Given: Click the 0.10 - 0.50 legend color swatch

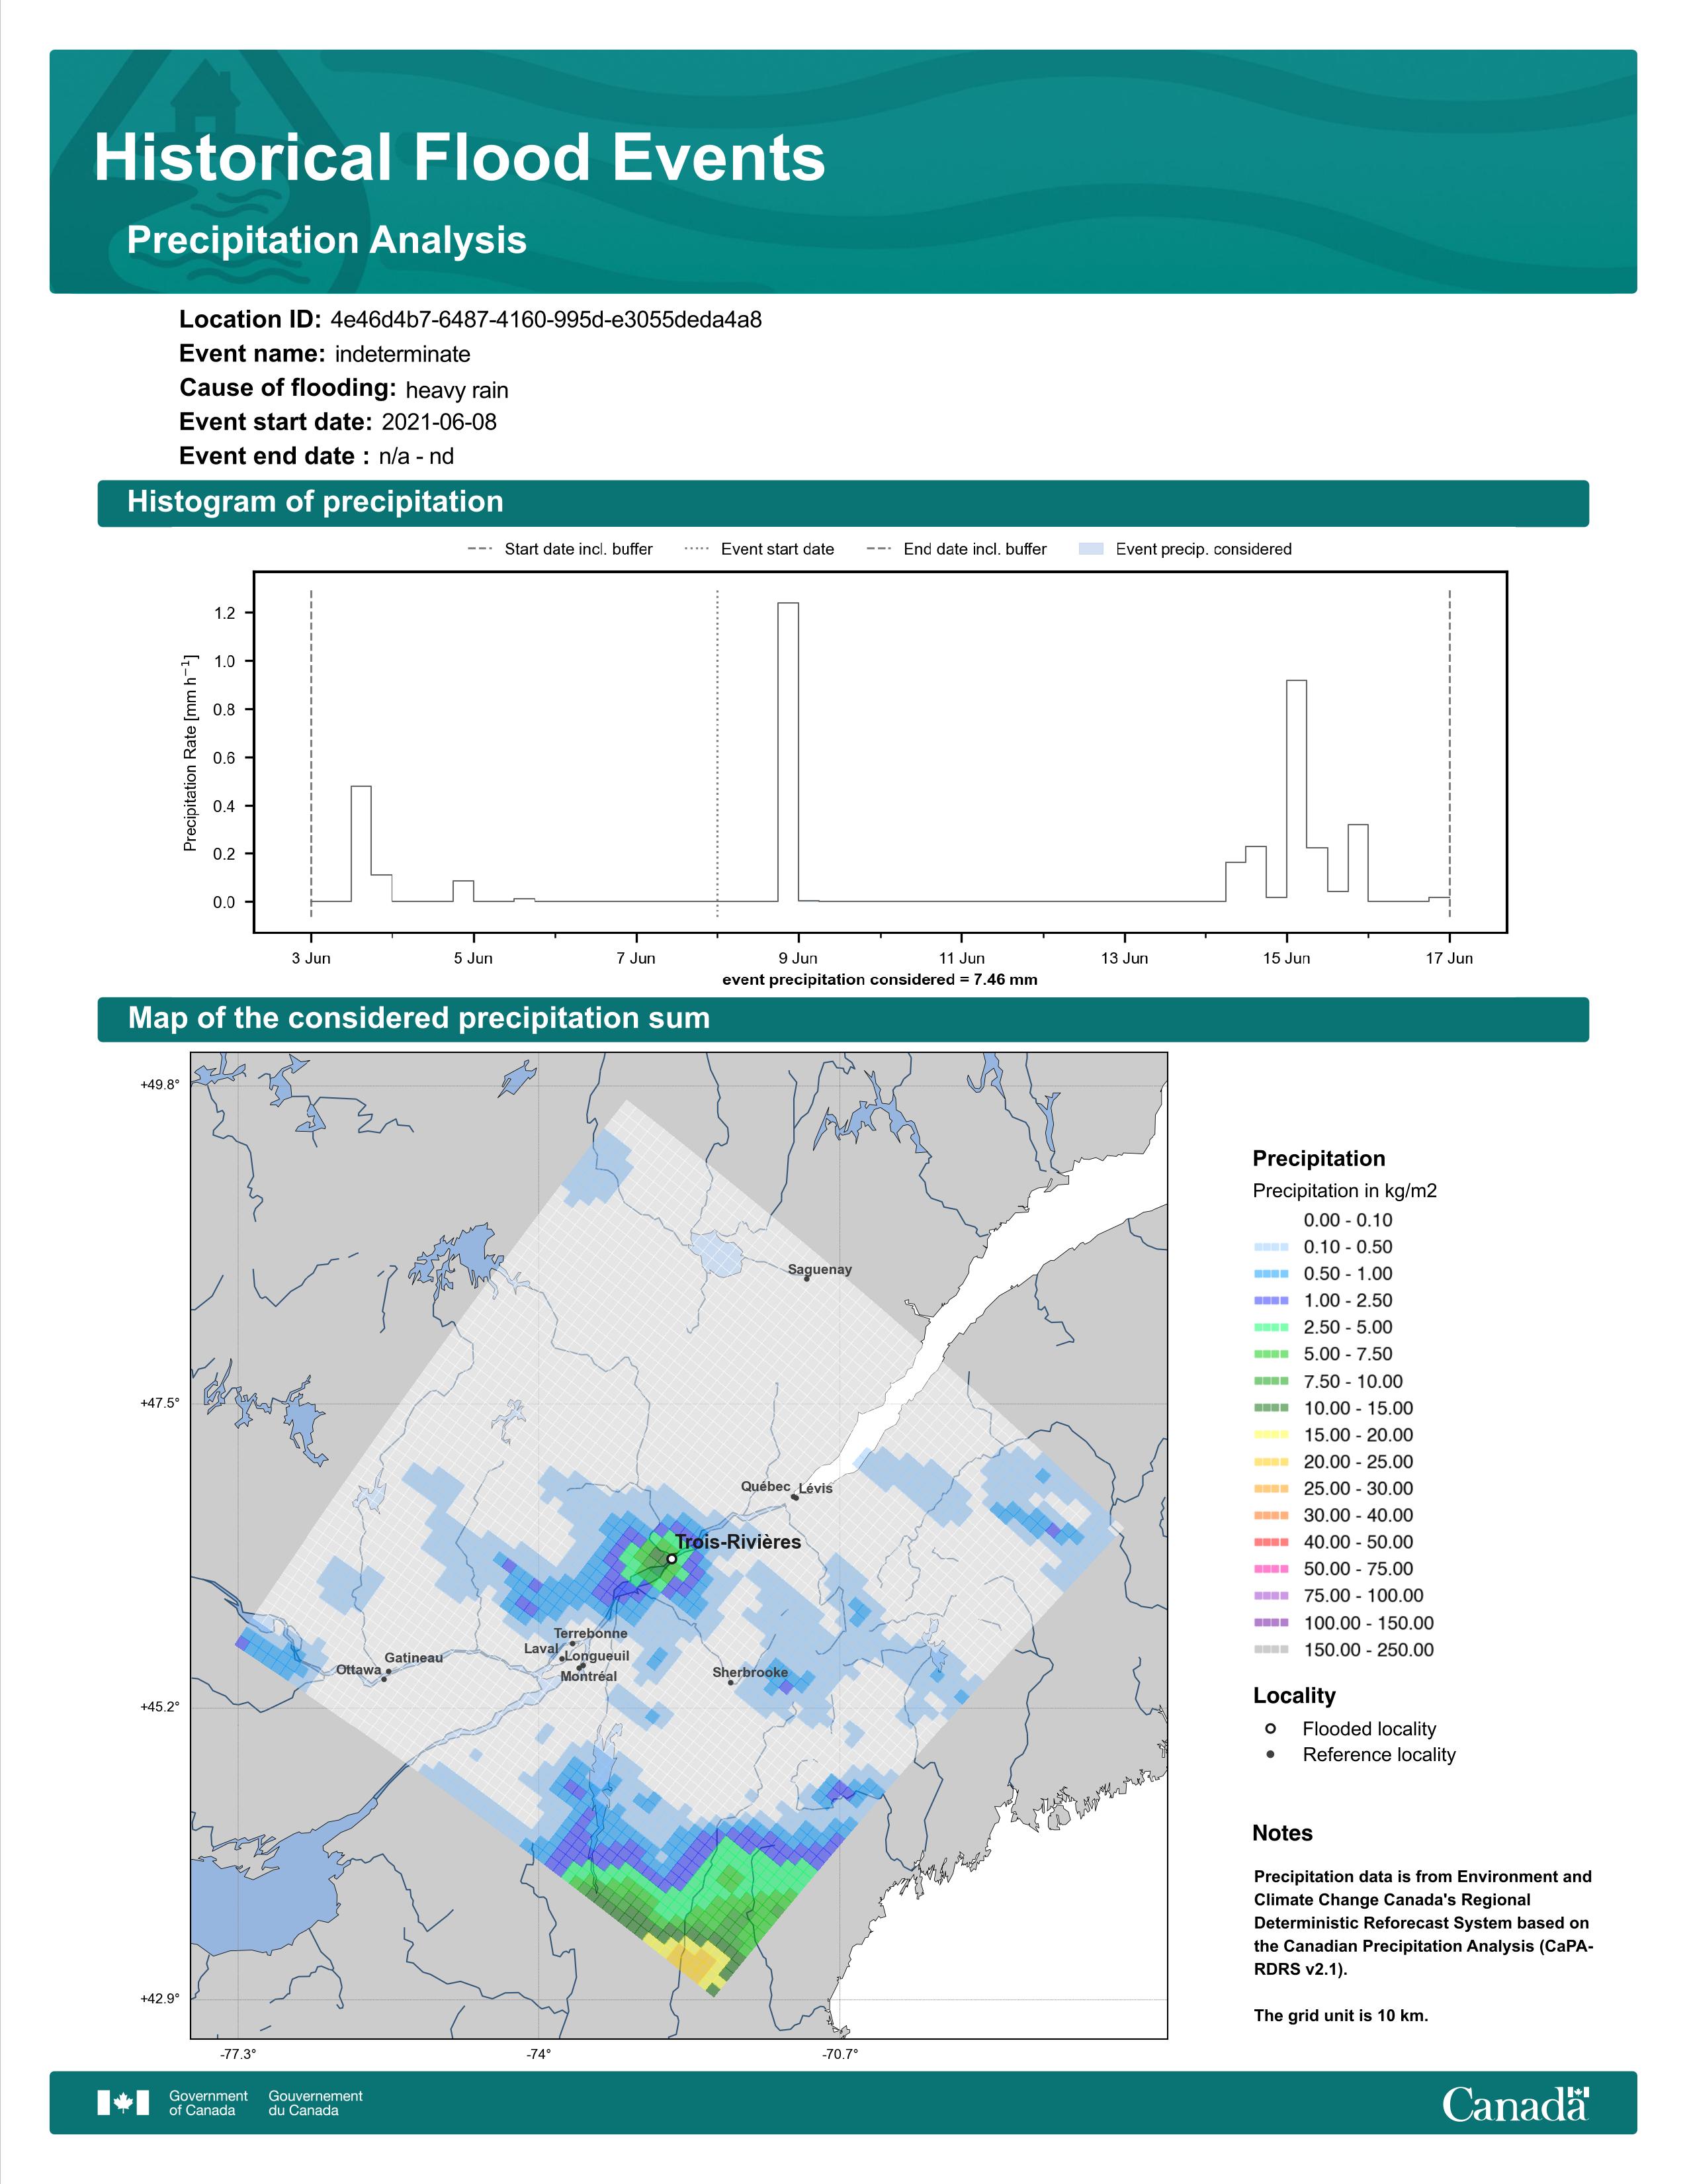Looking at the screenshot, I should click(x=1272, y=1247).
